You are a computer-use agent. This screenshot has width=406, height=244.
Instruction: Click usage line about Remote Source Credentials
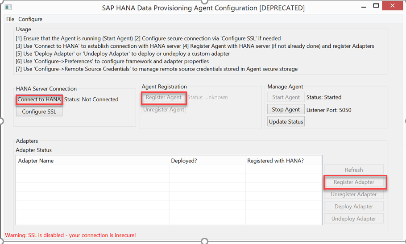click(157, 69)
